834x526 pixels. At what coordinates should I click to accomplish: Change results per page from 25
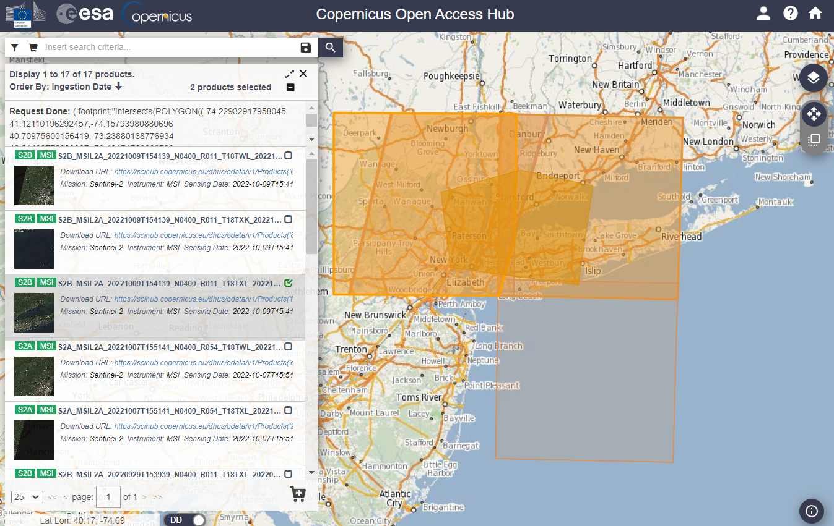click(x=26, y=496)
